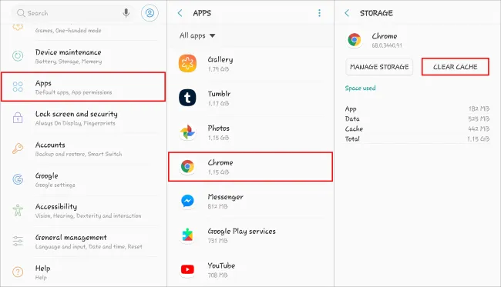This screenshot has height=287, width=501.
Task: Select Messenger in the apps list
Action: coord(250,201)
